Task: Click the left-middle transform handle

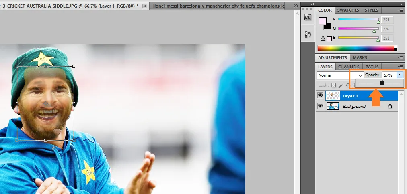Action: (17, 103)
